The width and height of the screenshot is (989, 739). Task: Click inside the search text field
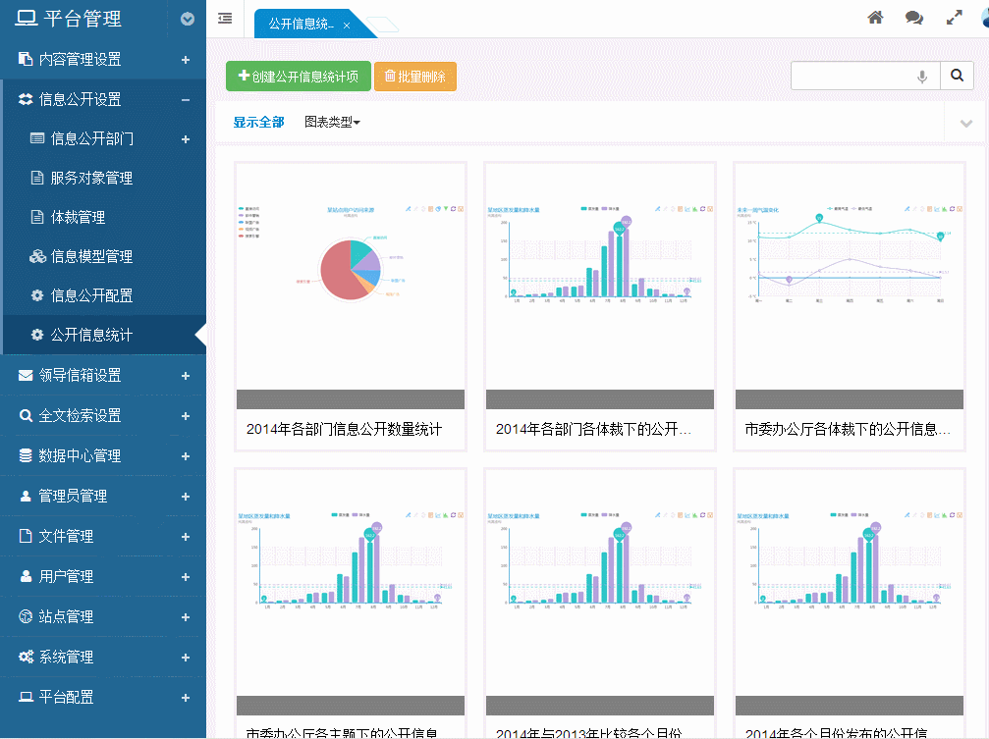(x=852, y=77)
